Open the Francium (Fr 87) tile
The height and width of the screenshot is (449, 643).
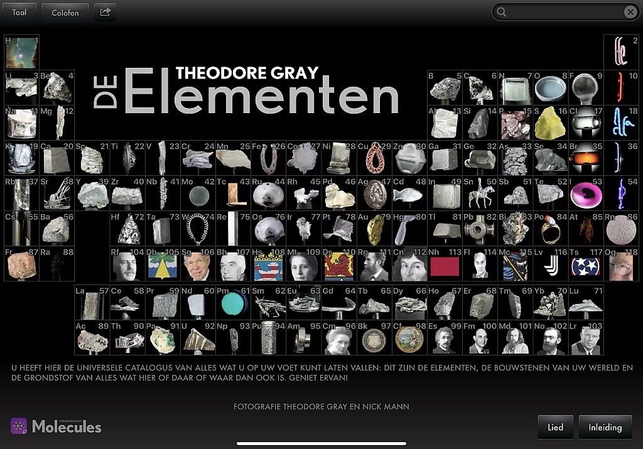pyautogui.click(x=22, y=264)
